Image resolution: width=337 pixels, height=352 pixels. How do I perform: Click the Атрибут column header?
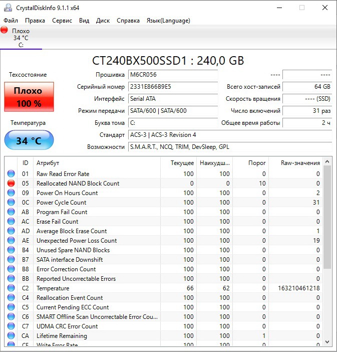coord(97,163)
